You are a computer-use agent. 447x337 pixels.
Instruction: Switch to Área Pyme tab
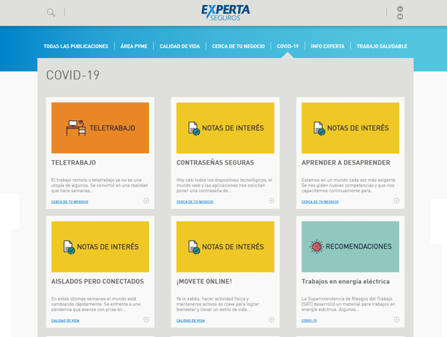[x=134, y=46]
